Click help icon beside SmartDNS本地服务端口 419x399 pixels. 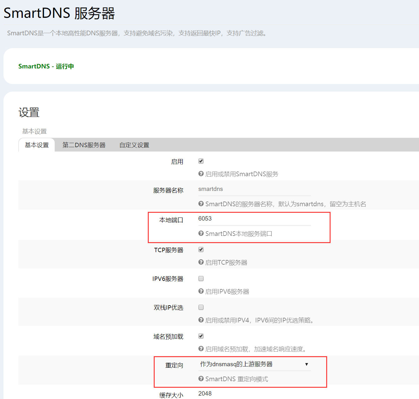point(201,233)
